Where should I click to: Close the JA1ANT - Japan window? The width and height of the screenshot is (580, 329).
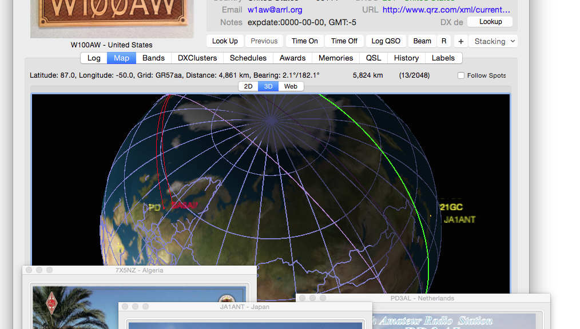(x=125, y=307)
